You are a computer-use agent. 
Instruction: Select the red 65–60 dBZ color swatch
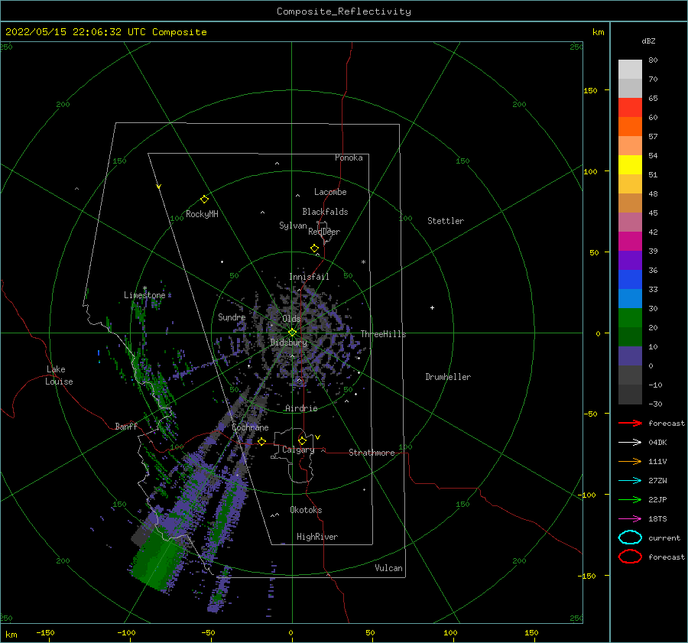point(630,108)
